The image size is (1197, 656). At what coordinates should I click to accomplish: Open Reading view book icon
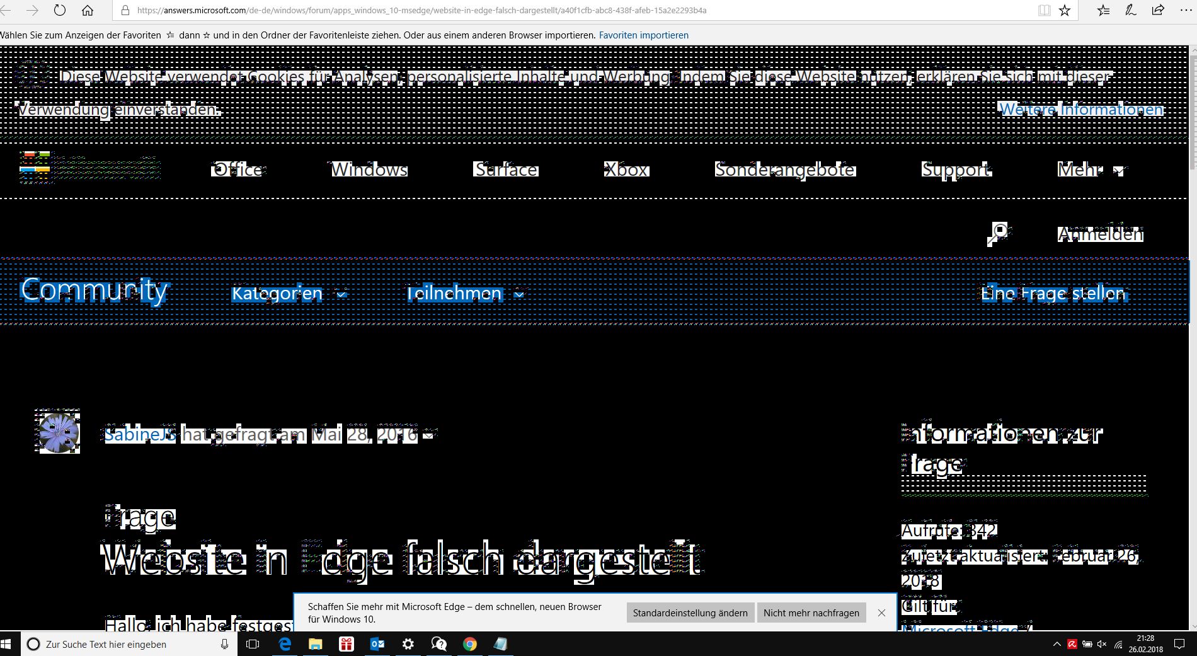[x=1044, y=10]
